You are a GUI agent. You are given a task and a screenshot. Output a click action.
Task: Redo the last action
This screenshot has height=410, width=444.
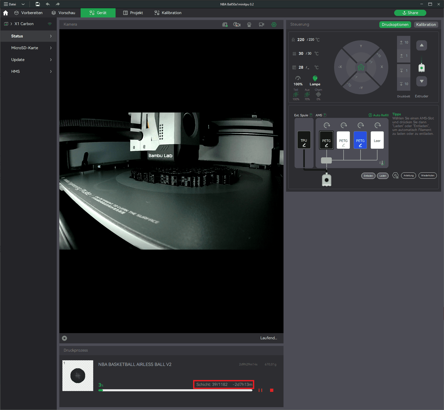58,4
